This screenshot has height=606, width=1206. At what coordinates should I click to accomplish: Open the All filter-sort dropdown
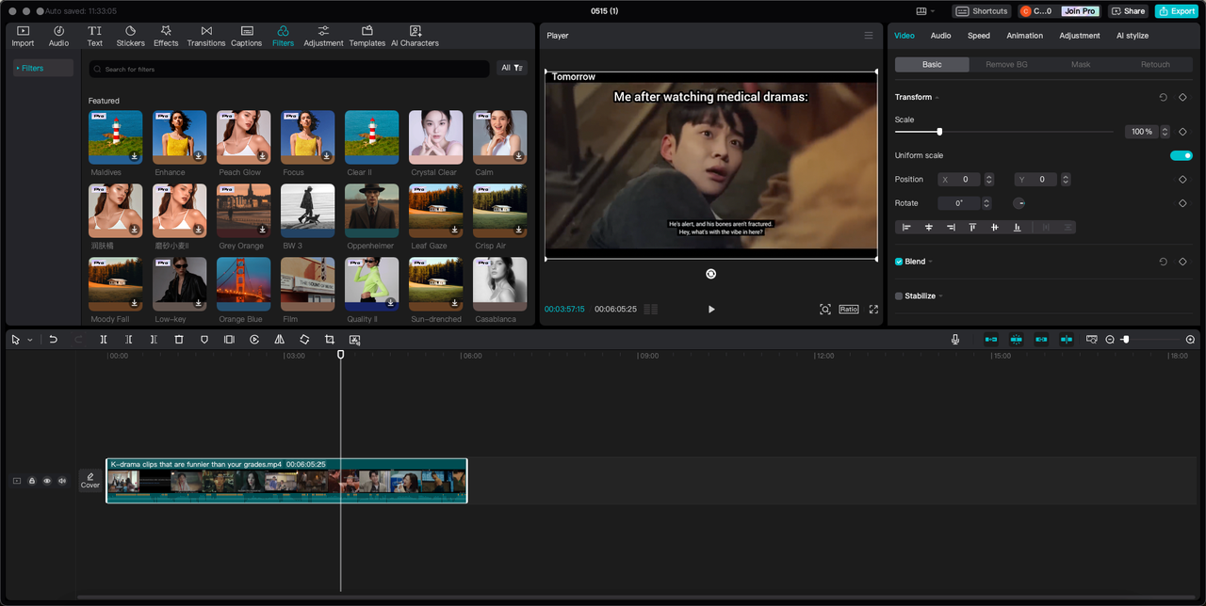coord(512,68)
